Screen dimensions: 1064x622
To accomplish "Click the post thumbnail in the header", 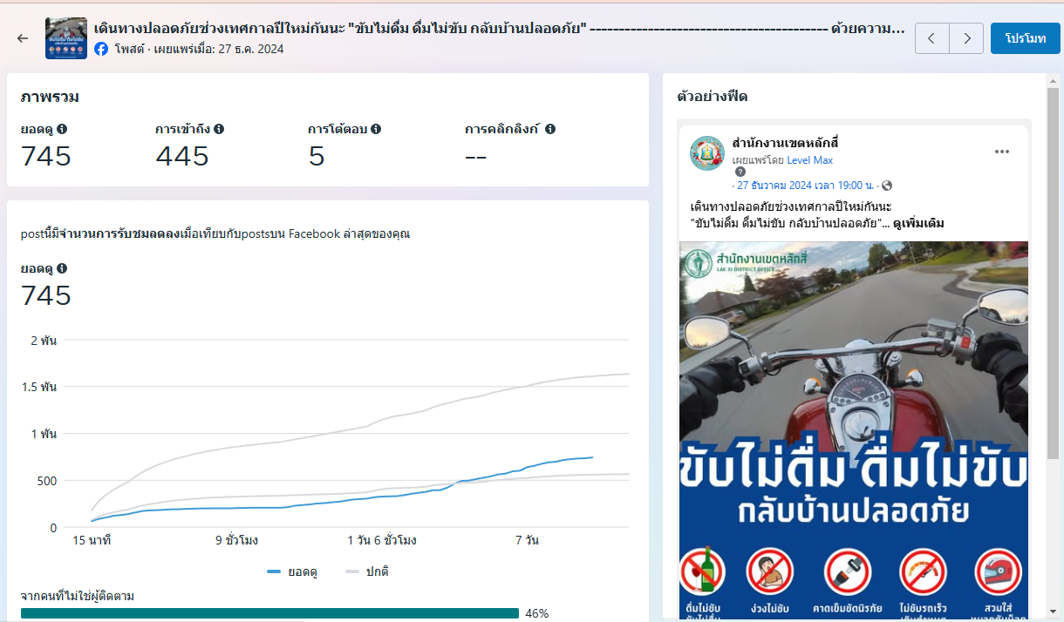I will pos(66,38).
